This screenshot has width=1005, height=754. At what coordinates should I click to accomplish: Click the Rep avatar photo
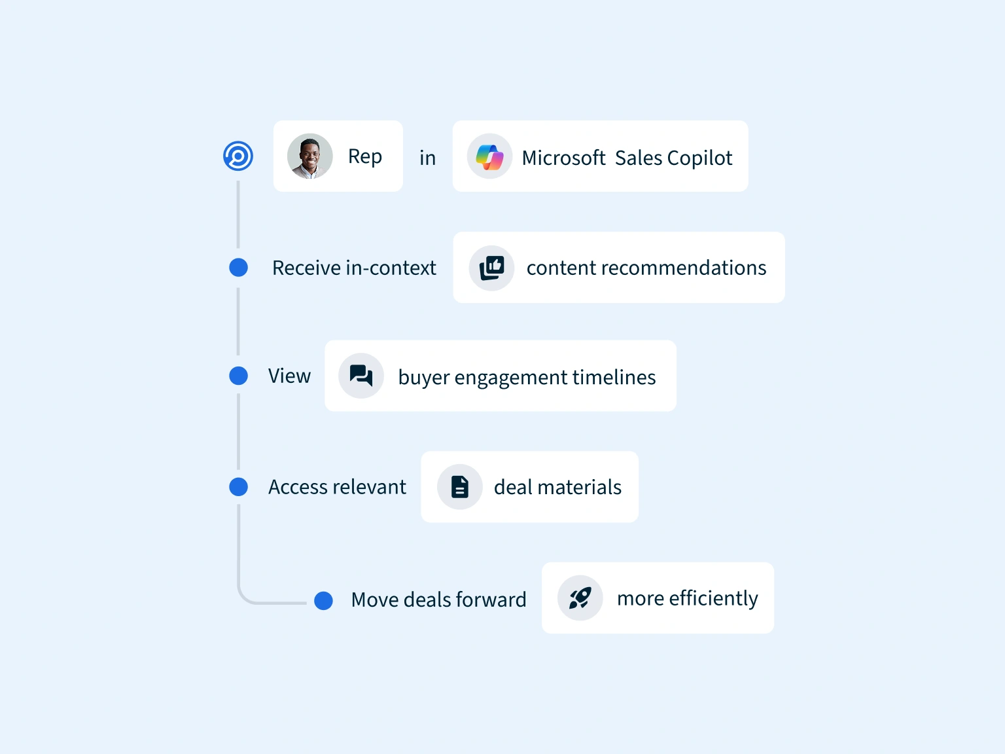pyautogui.click(x=310, y=156)
